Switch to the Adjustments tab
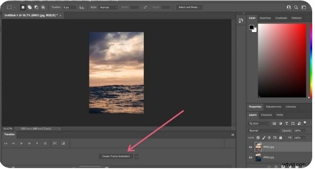This screenshot has height=169, width=315. click(x=273, y=107)
